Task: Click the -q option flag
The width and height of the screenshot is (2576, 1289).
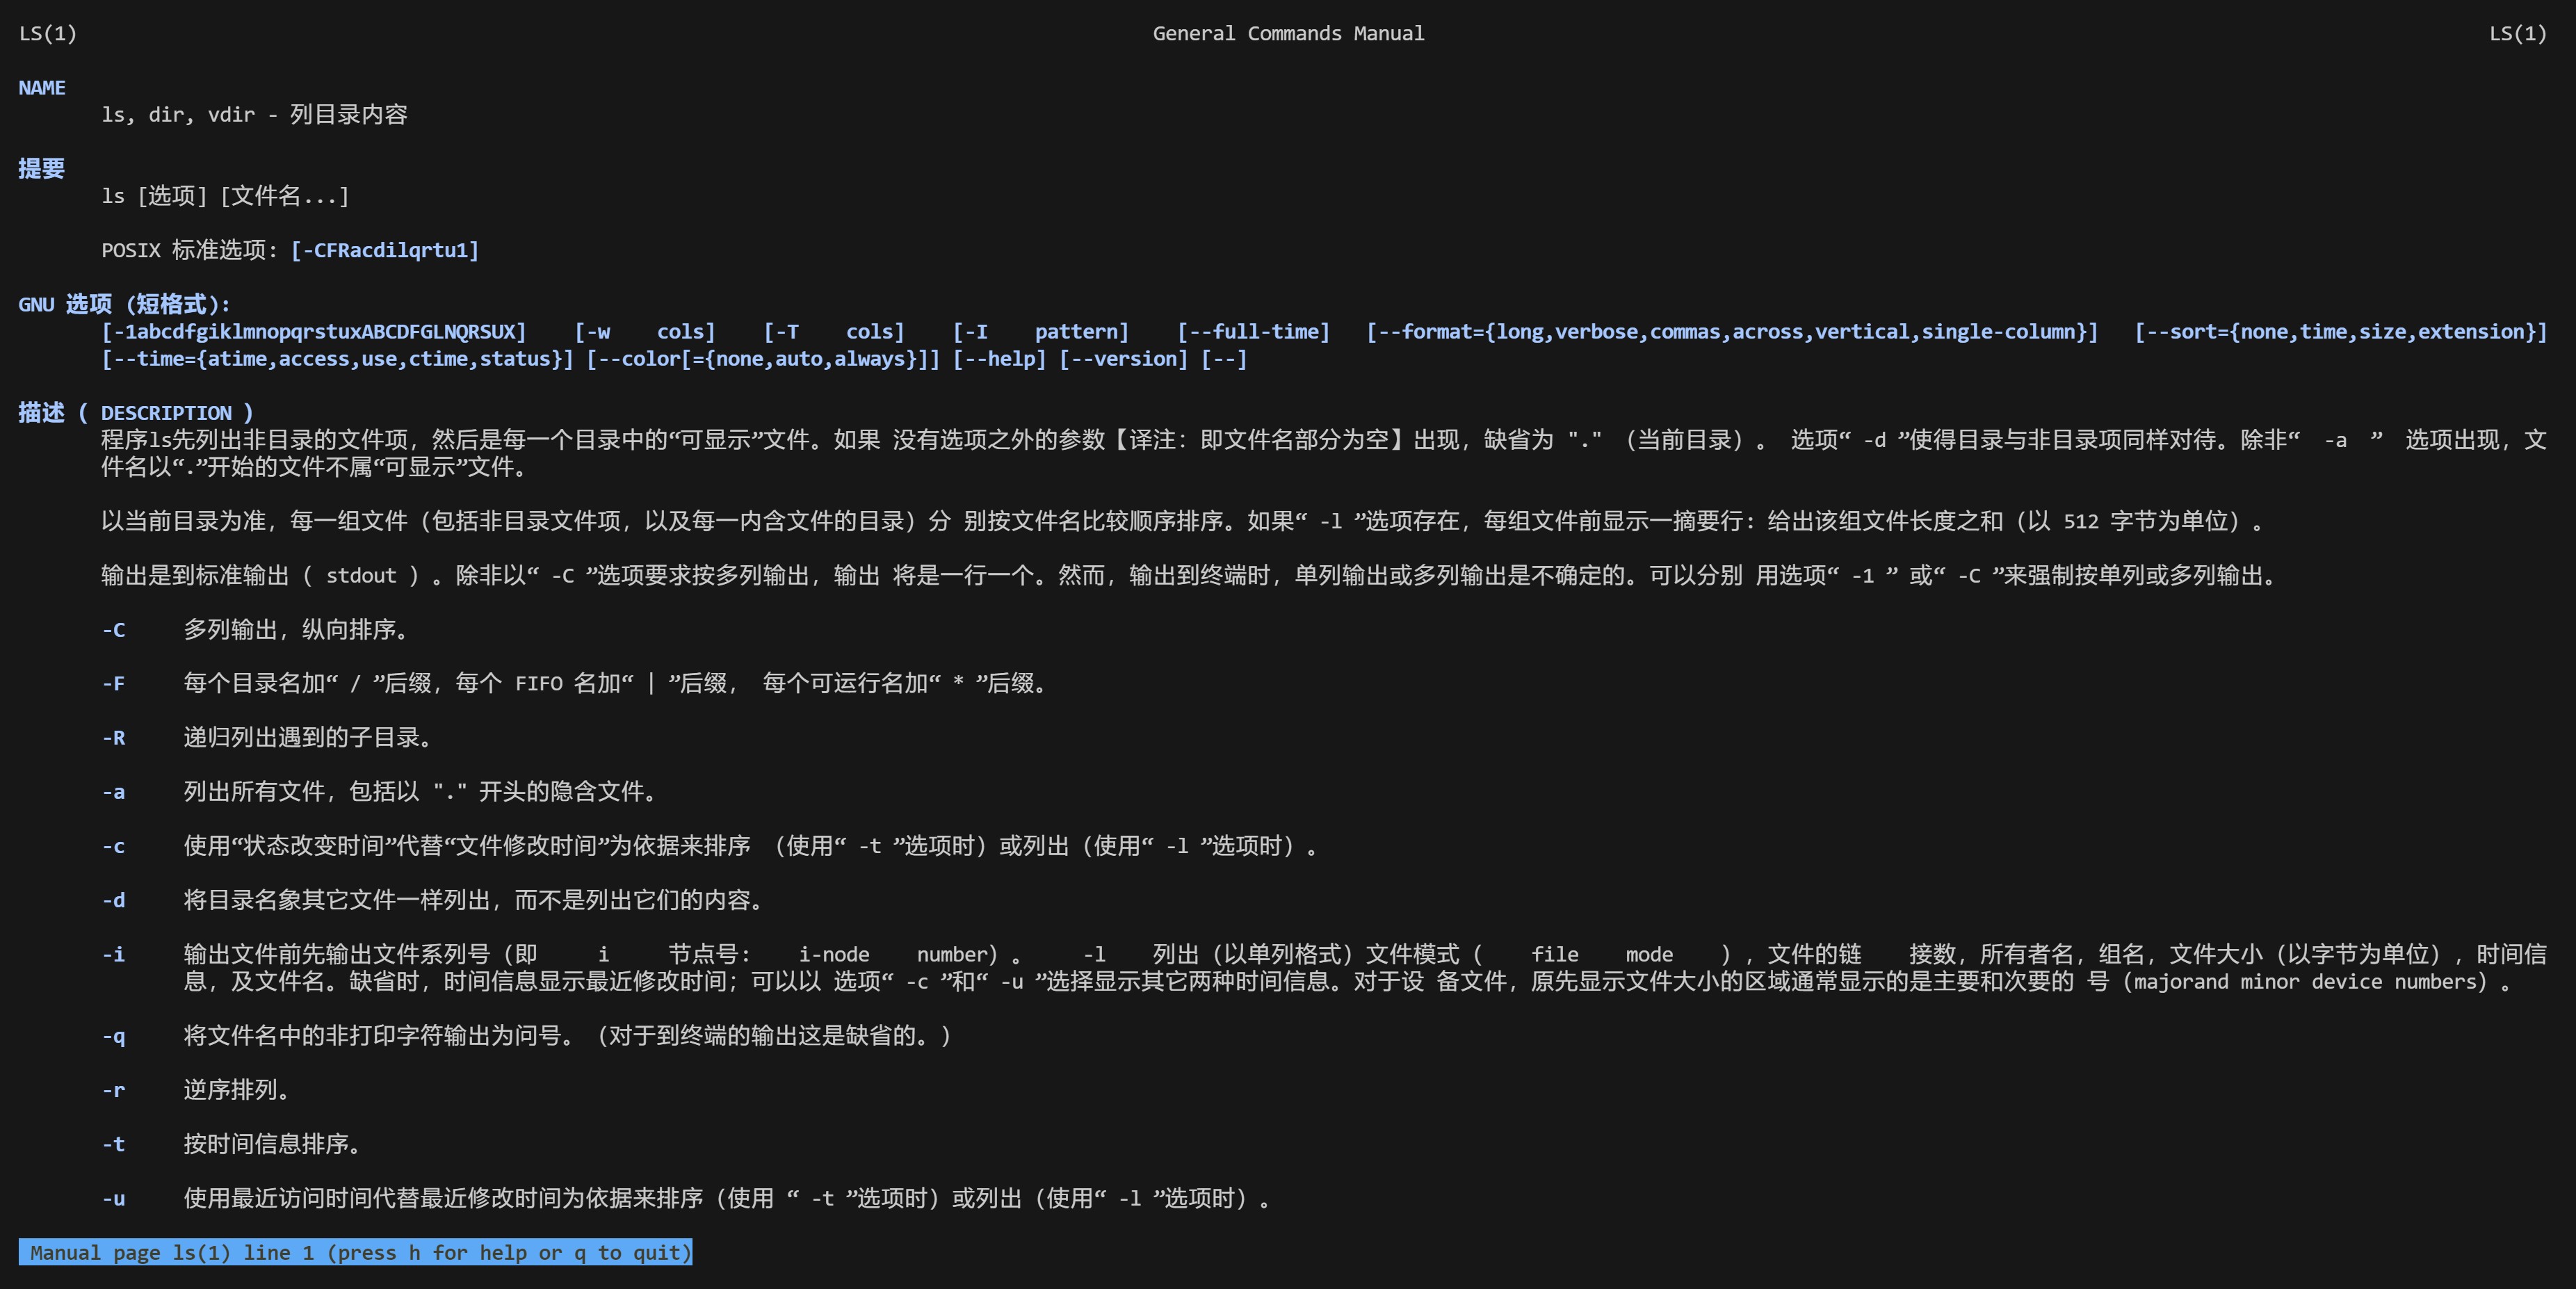Action: [x=113, y=1037]
